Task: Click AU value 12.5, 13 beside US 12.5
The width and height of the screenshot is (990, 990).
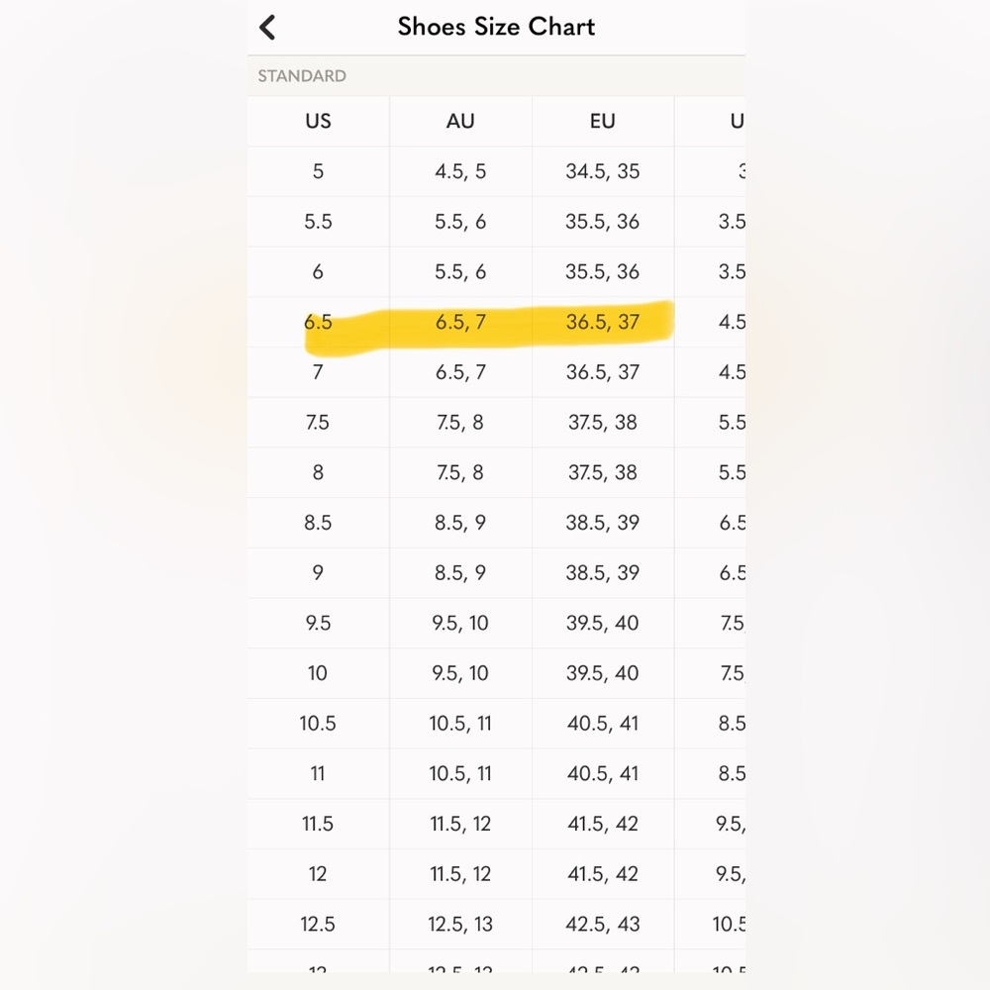Action: pos(460,924)
